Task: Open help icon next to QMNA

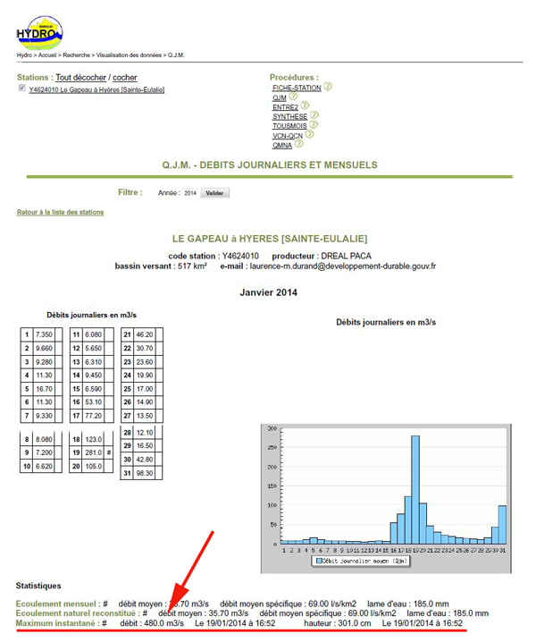Action: (298, 144)
